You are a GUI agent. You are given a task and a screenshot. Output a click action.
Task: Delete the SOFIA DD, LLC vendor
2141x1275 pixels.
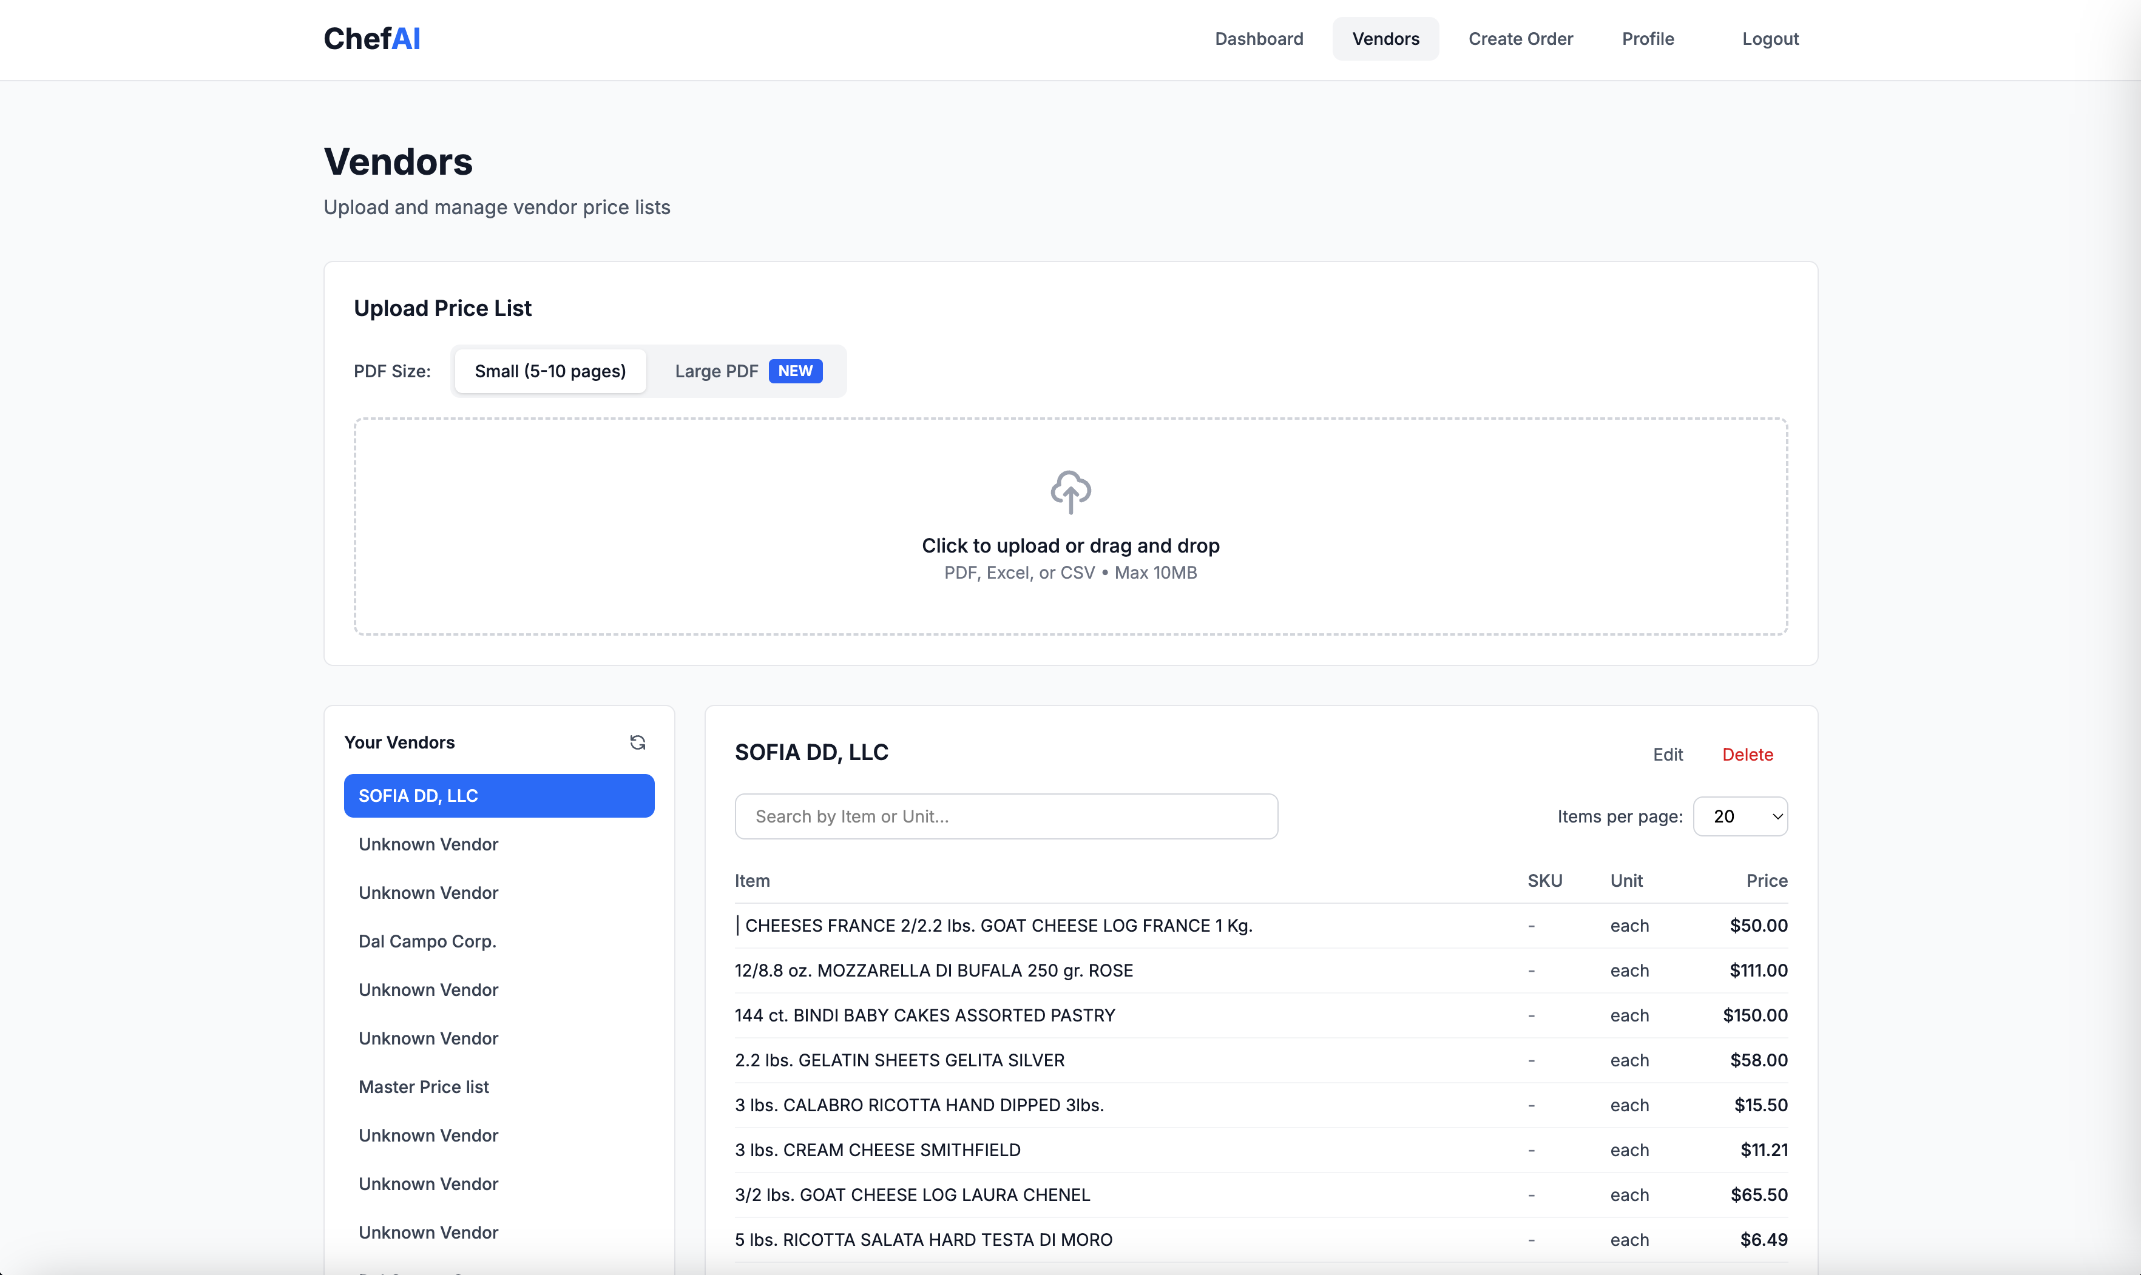(x=1747, y=755)
